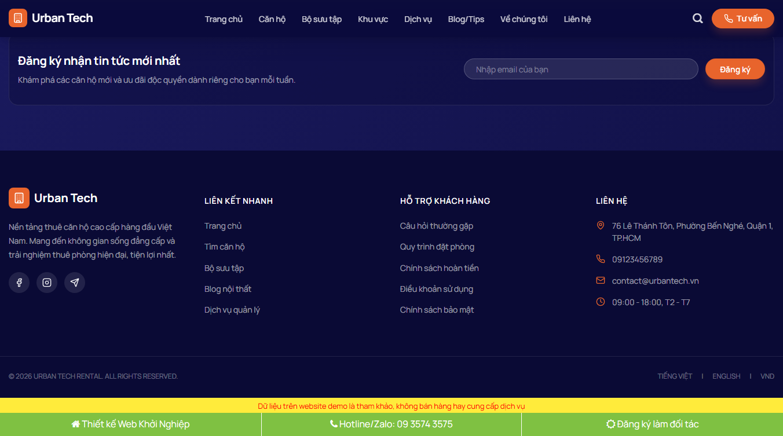Click the envelope icon beside contact email
The height and width of the screenshot is (436, 783).
601,280
